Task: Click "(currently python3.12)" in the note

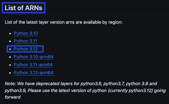Action: pos(131,90)
